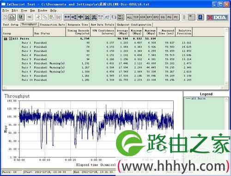
Task: Click the table's horizontal scrollbar
Action: (x=114, y=88)
